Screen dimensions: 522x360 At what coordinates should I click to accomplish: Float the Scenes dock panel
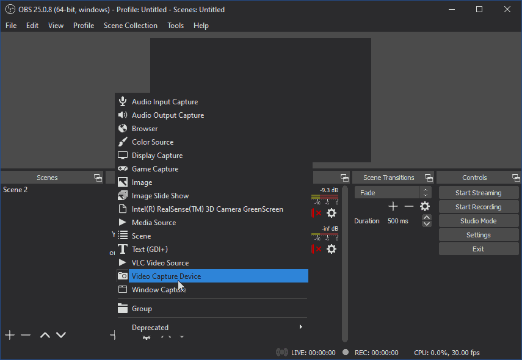coord(98,178)
